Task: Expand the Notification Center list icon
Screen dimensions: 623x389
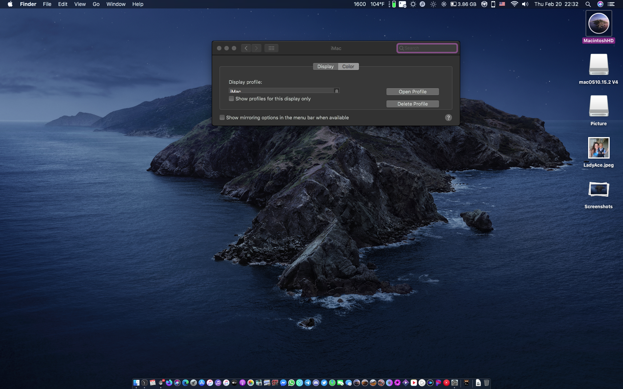Action: pyautogui.click(x=611, y=4)
